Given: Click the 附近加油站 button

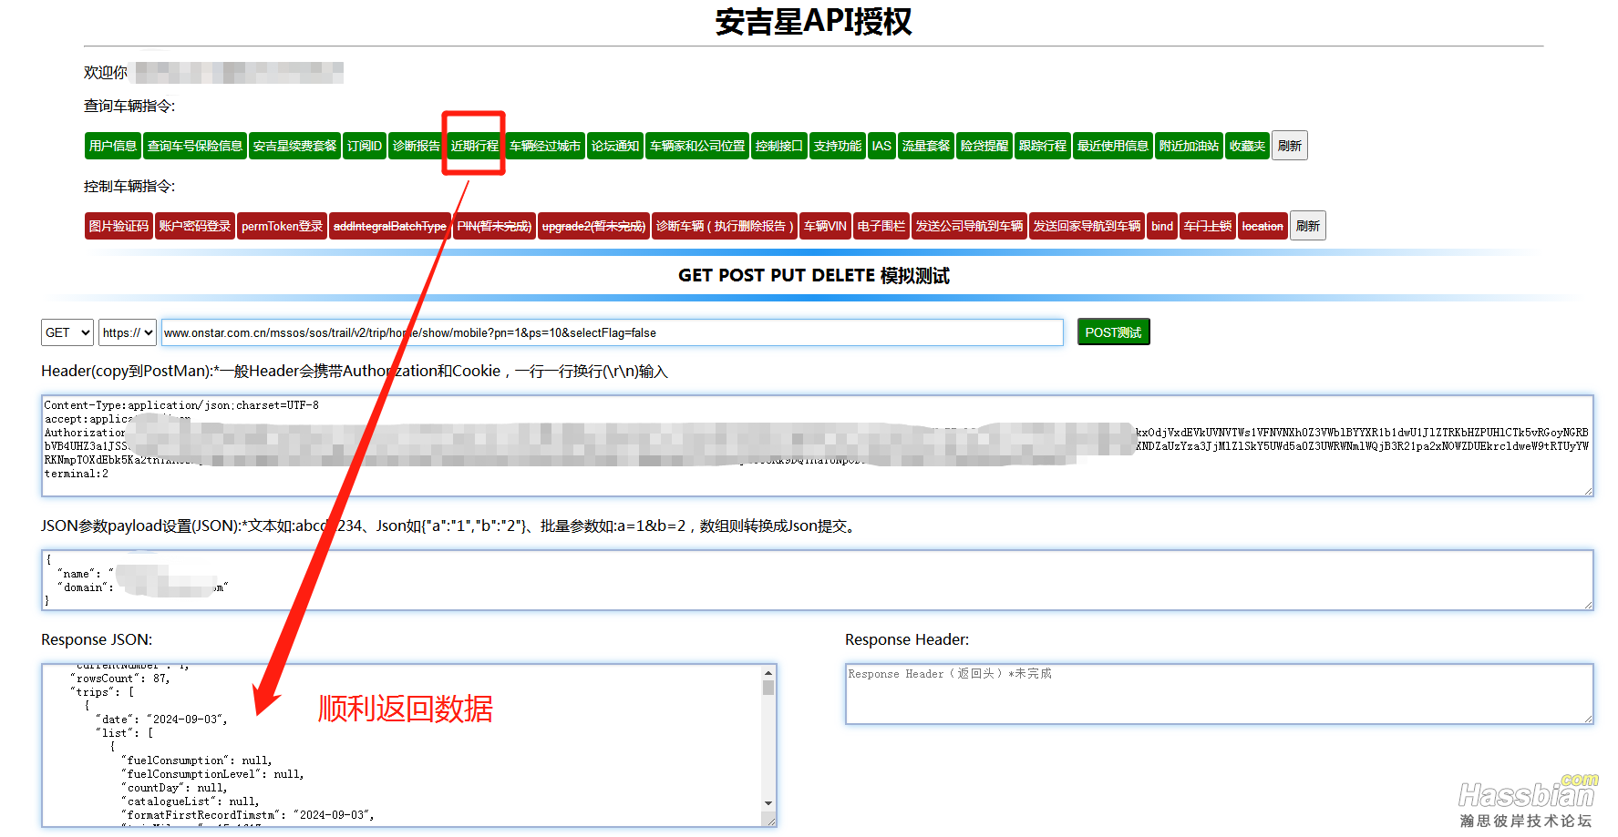Looking at the screenshot, I should tap(1189, 146).
